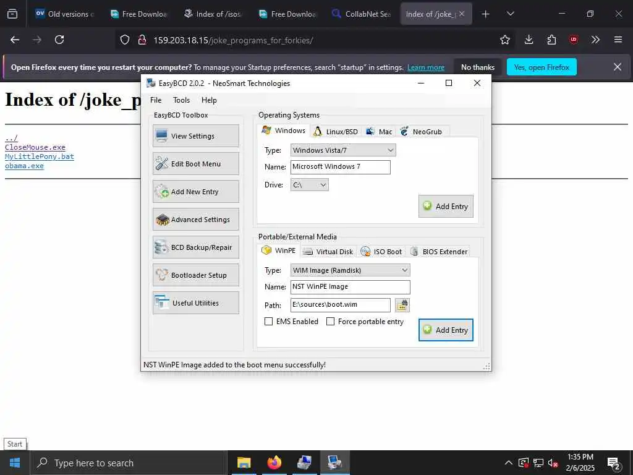Switch to Index of /isos tab
The width and height of the screenshot is (633, 475).
click(x=213, y=14)
